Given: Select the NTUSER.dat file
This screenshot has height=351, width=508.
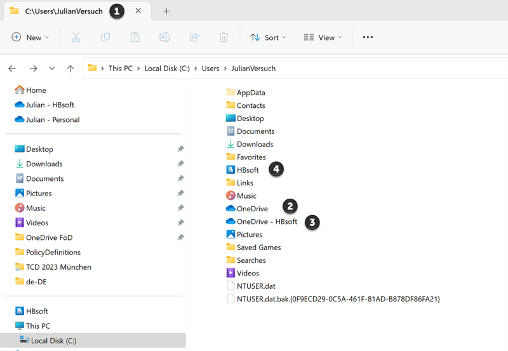Looking at the screenshot, I should 256,286.
